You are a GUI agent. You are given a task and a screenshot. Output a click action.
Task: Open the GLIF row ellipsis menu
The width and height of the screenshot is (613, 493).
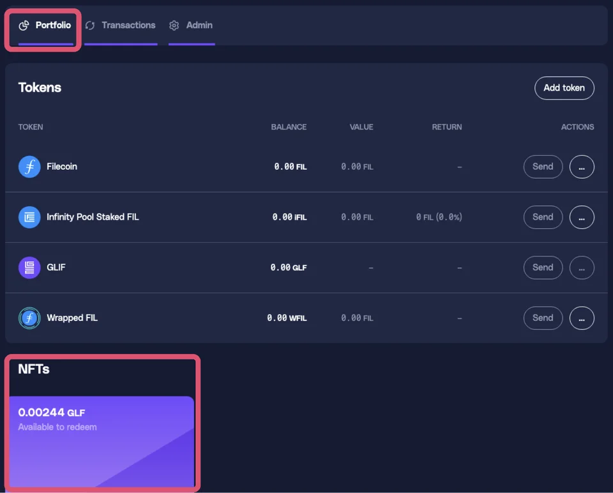click(582, 268)
